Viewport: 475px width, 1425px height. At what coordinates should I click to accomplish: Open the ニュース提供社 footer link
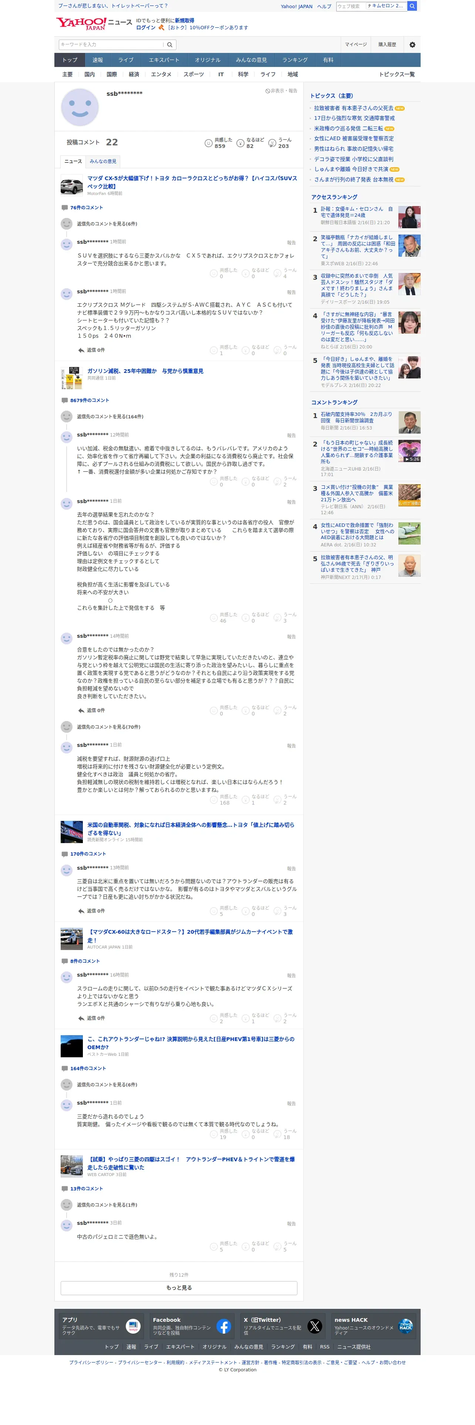click(354, 1347)
